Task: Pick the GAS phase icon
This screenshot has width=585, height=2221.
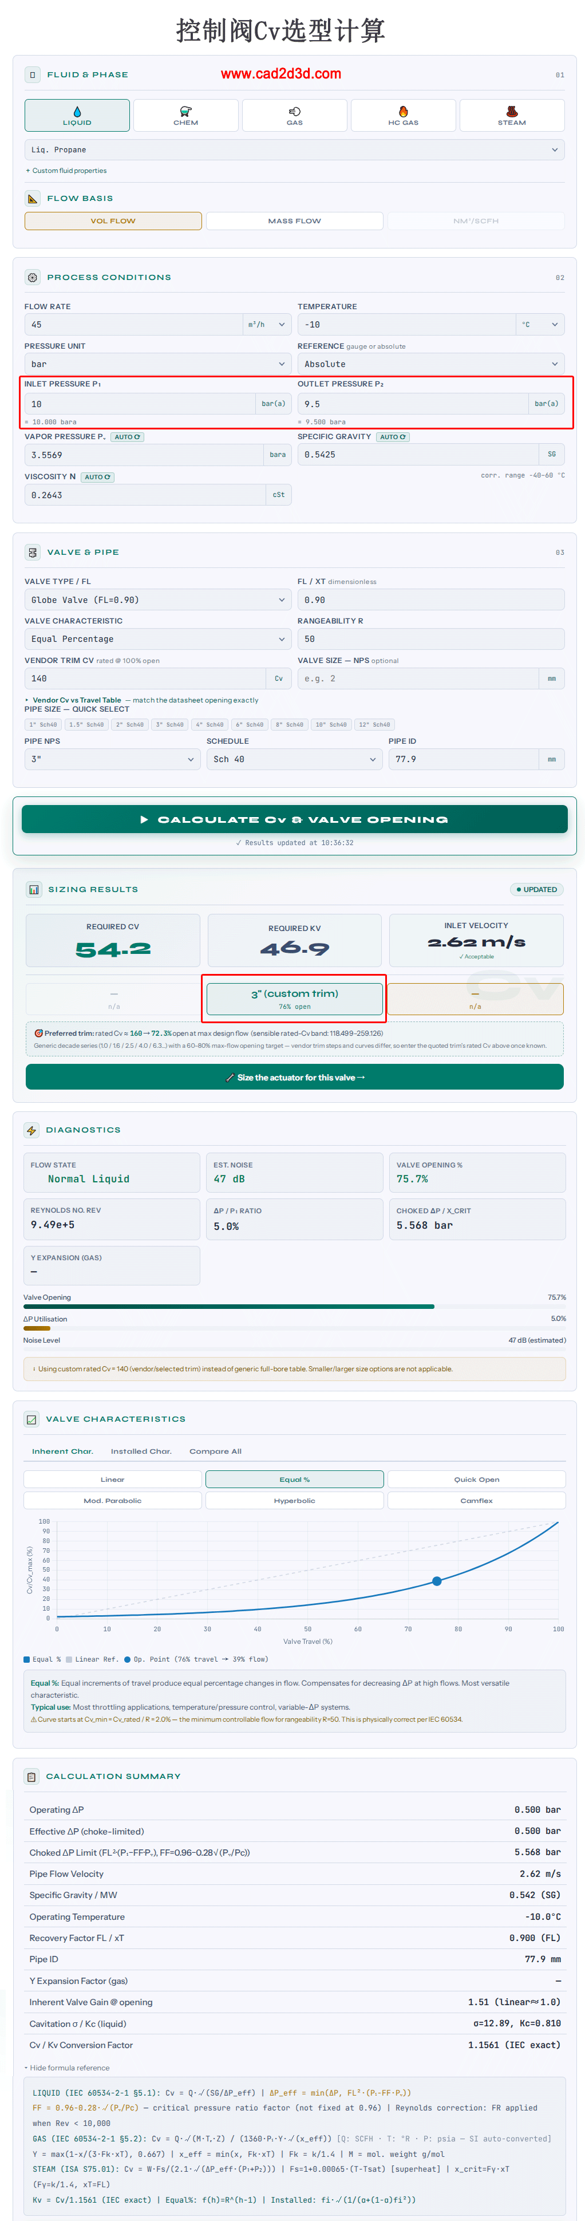Action: 295,116
